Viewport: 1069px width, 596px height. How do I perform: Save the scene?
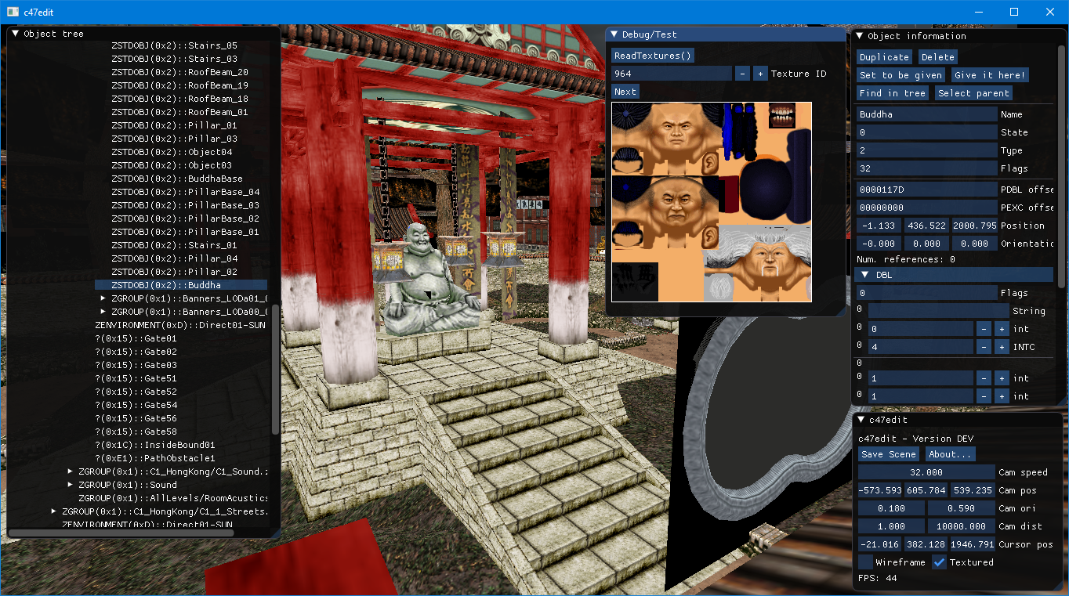[x=888, y=454]
